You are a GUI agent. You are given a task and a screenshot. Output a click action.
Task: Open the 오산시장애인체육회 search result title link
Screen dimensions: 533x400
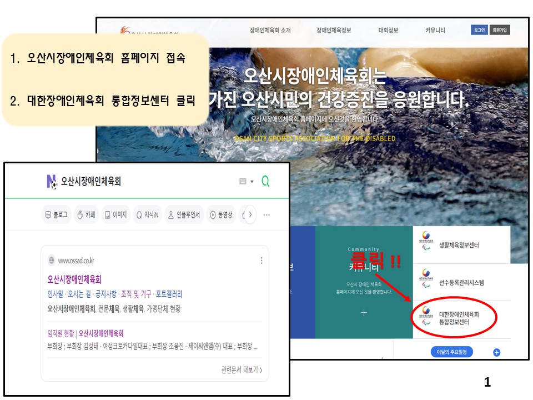click(74, 279)
